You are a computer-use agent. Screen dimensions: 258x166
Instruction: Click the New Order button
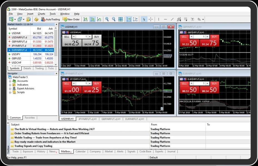[71, 19]
